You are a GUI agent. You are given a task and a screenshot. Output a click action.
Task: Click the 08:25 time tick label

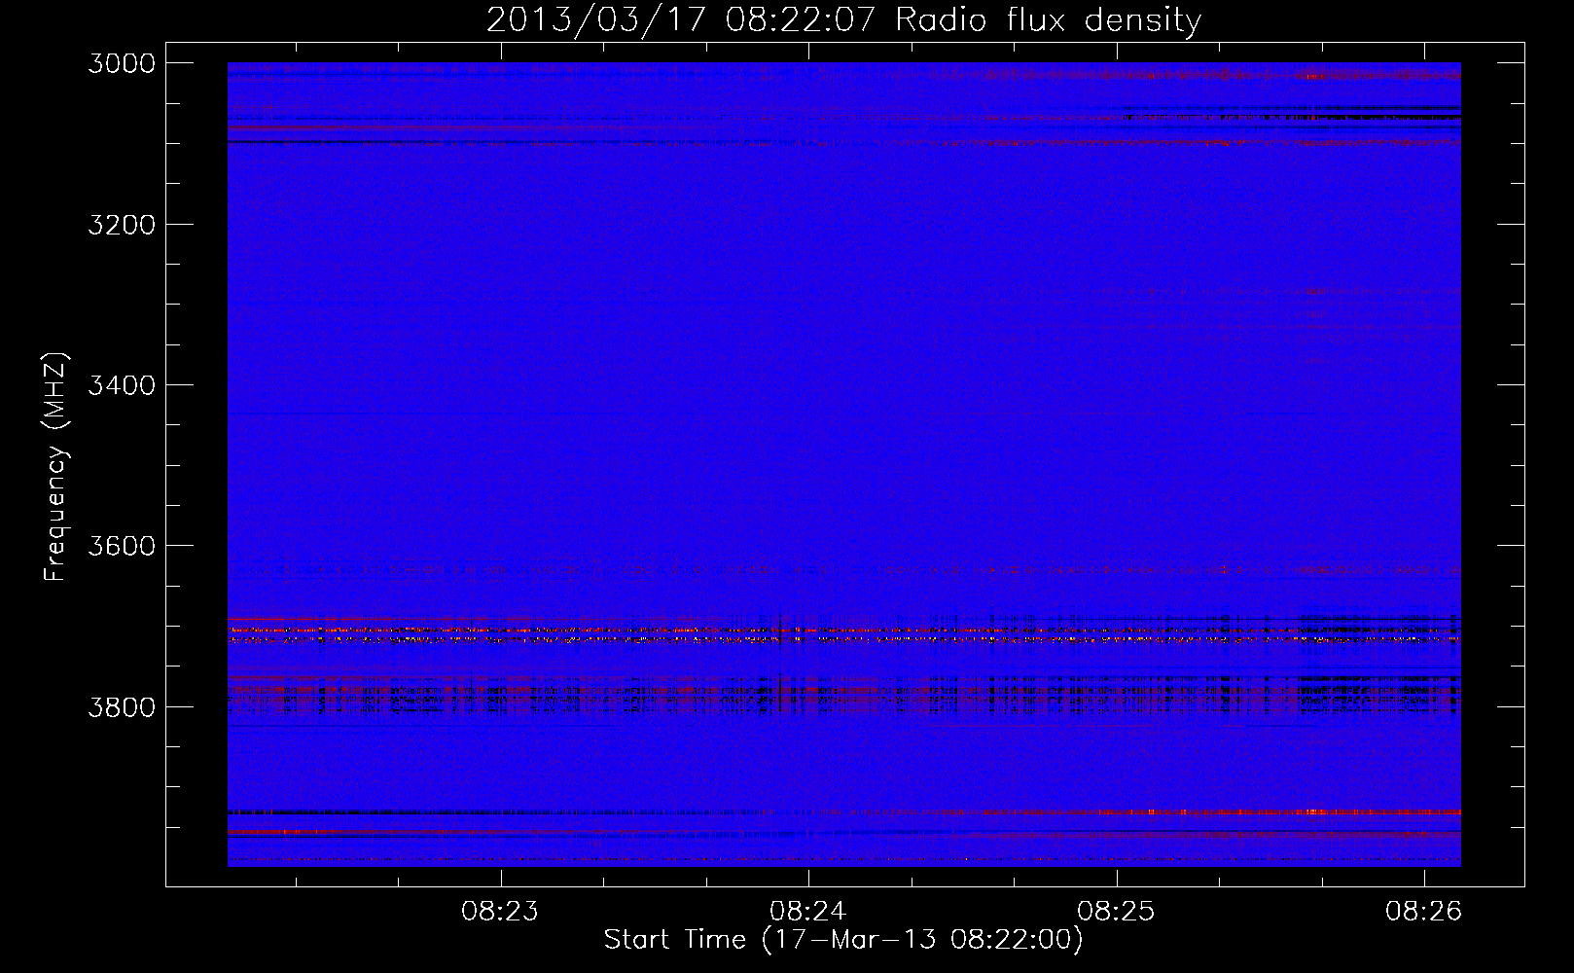(x=1117, y=912)
